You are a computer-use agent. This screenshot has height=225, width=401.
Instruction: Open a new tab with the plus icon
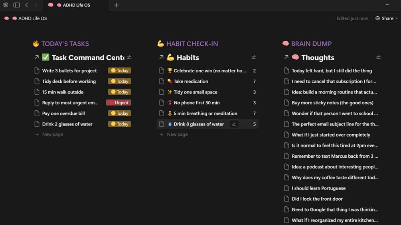(116, 5)
